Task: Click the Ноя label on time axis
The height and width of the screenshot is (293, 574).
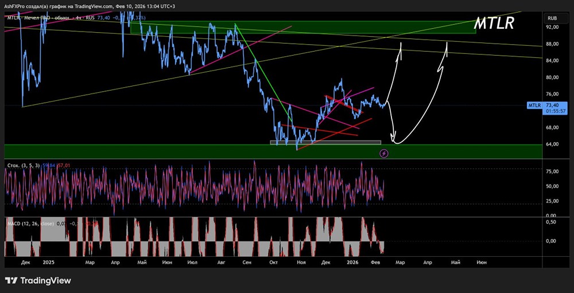Action: tap(301, 262)
